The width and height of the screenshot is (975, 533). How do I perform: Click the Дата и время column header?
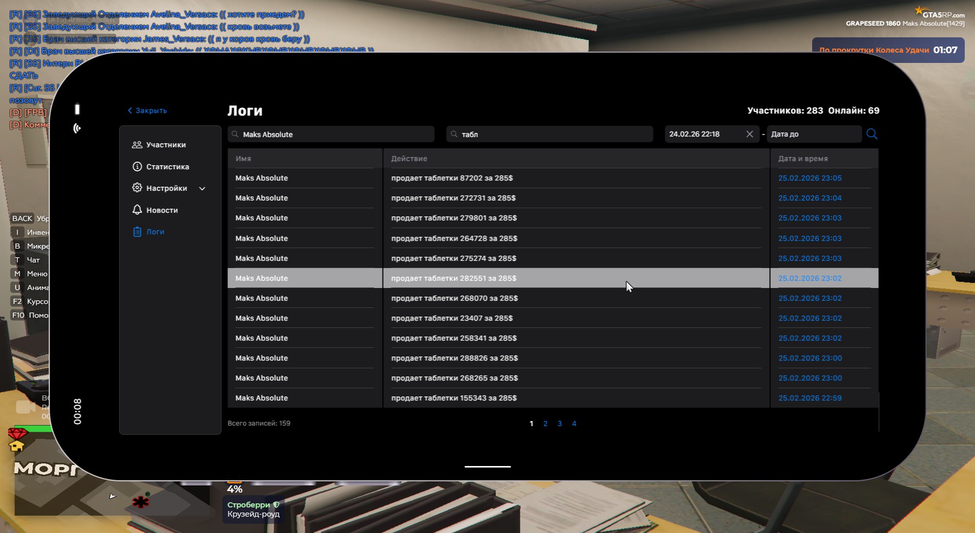(x=803, y=159)
